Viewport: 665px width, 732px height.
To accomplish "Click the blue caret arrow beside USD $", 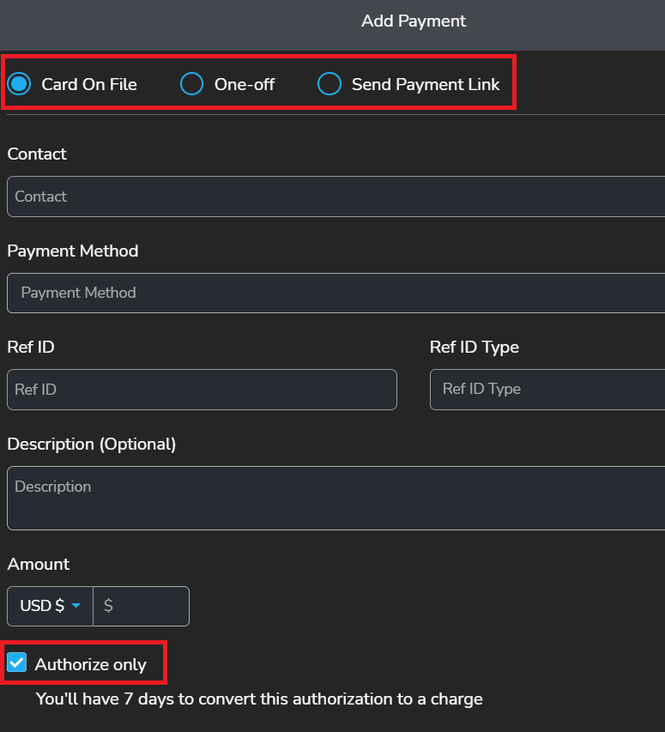I will click(76, 606).
